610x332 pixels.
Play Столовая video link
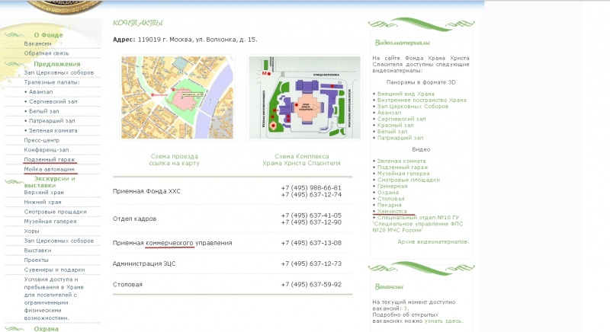tap(391, 199)
